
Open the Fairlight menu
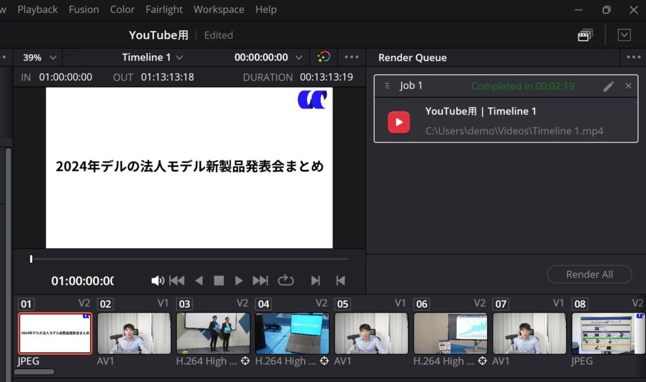coord(164,9)
